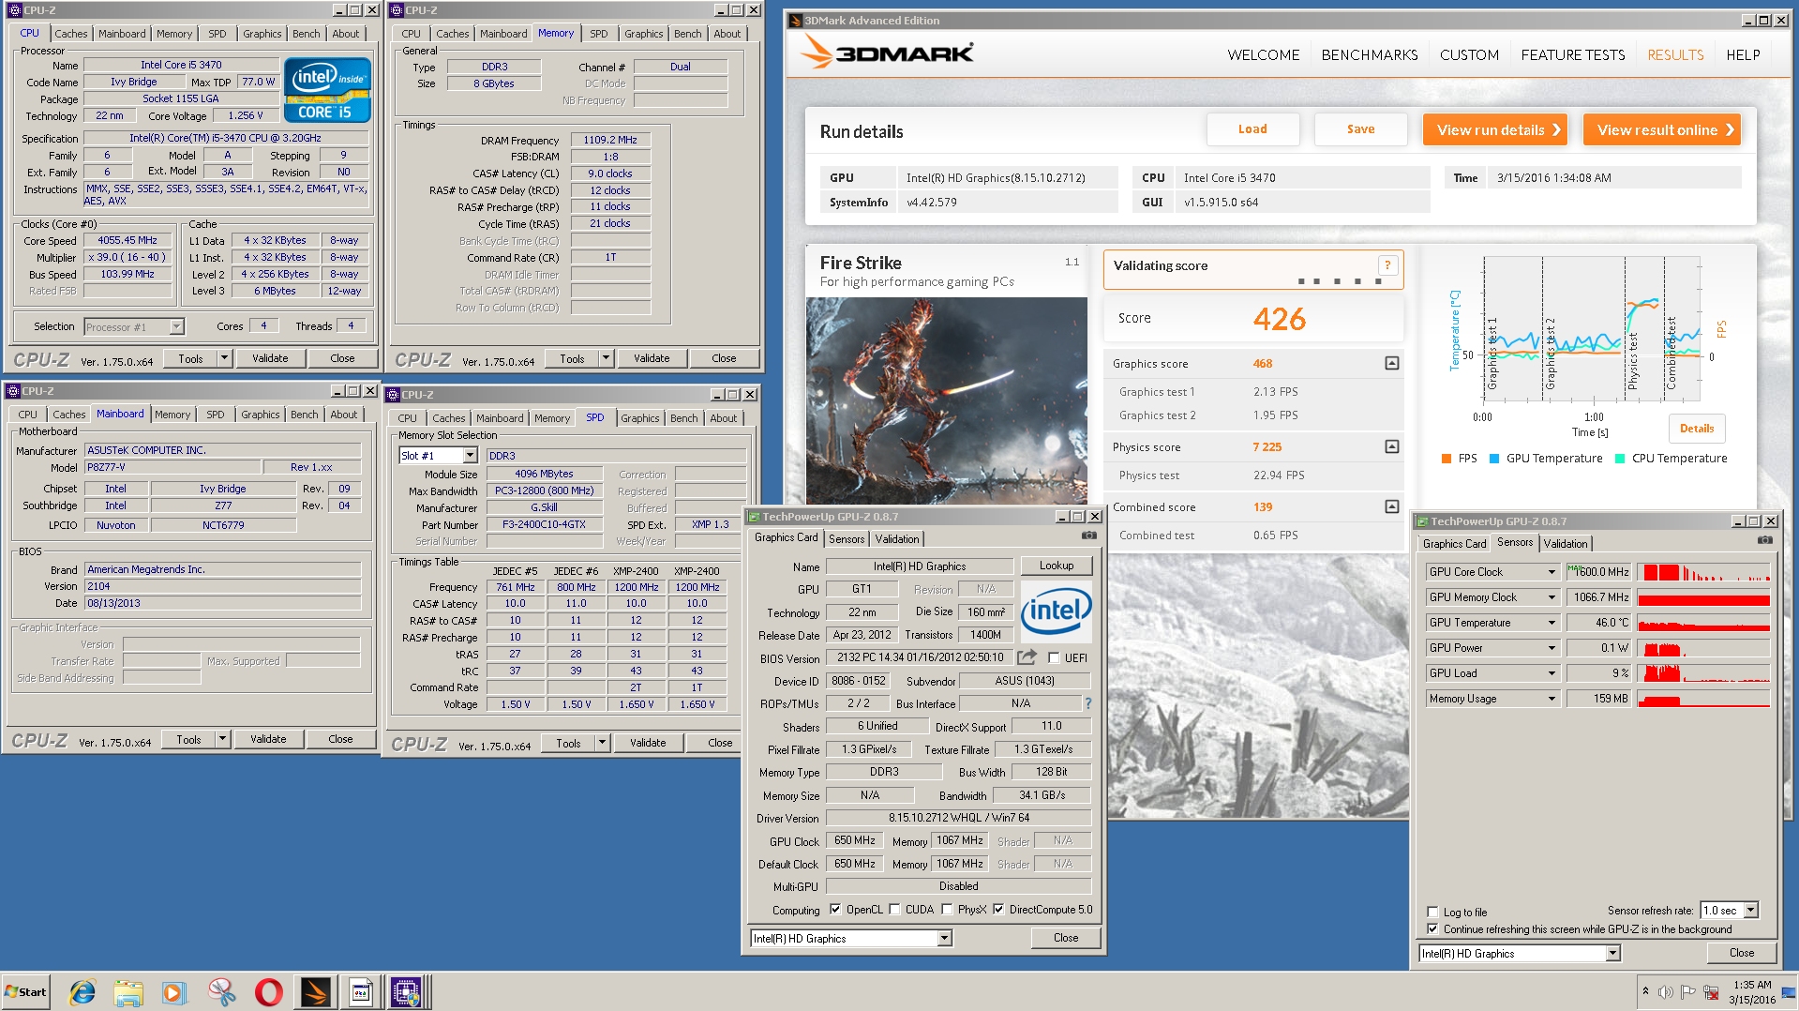Click the GPU Load red sensor graph
The height and width of the screenshot is (1011, 1799).
coord(1703,673)
